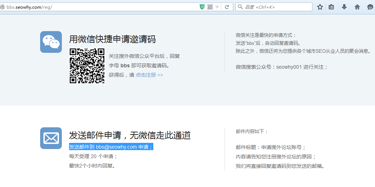Click the highlighted bbs@seowhy.com email text
The height and width of the screenshot is (187, 375).
[116, 147]
